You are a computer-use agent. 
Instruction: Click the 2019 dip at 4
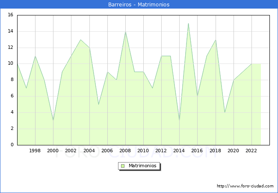click(225, 112)
